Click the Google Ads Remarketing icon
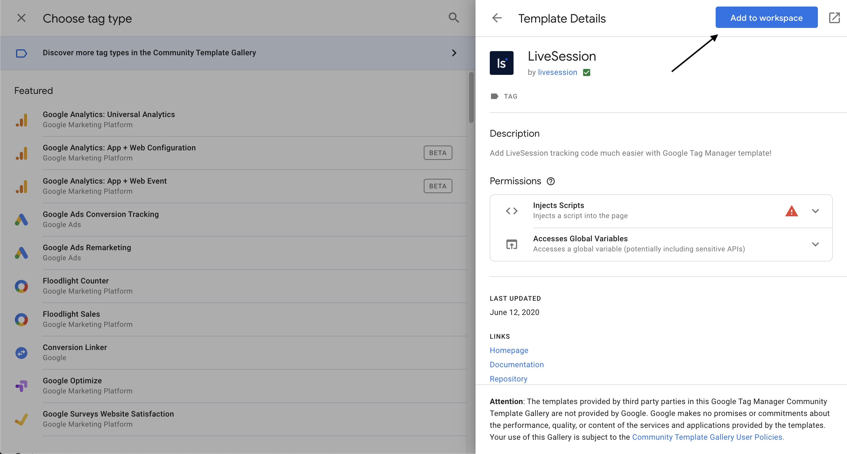847x454 pixels. click(21, 253)
